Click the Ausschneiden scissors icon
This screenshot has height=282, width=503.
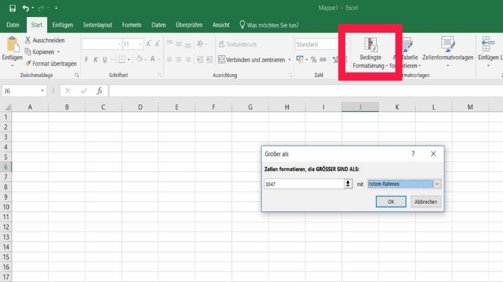click(28, 40)
